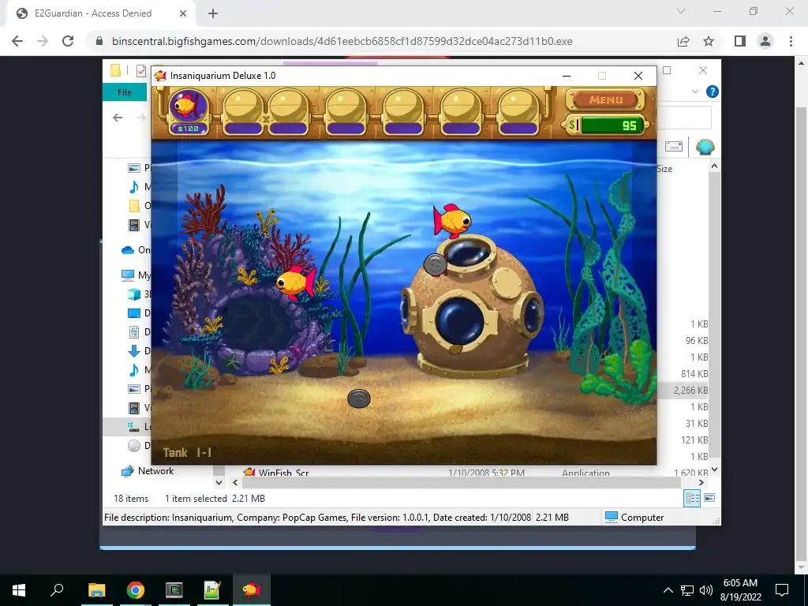Open the File tab in File Explorer

pos(125,92)
